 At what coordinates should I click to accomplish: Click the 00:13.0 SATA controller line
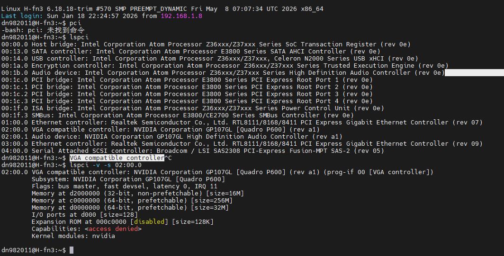click(190, 51)
